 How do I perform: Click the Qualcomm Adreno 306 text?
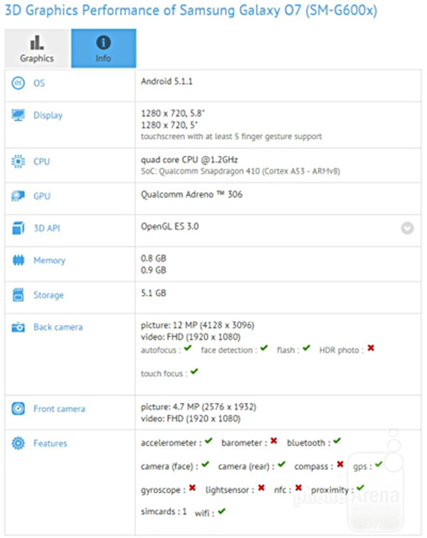click(x=191, y=194)
